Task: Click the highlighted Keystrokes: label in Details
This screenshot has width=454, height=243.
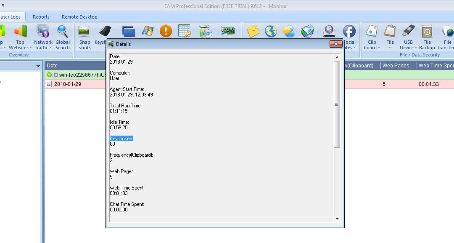Action: tap(121, 139)
